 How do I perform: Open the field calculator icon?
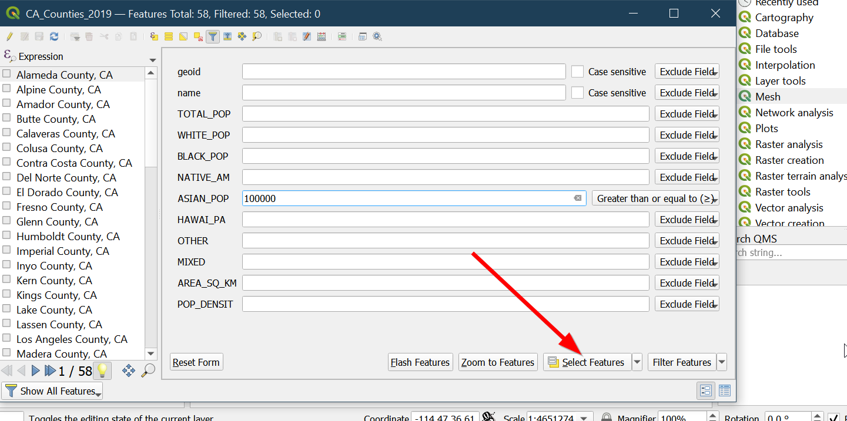(321, 36)
